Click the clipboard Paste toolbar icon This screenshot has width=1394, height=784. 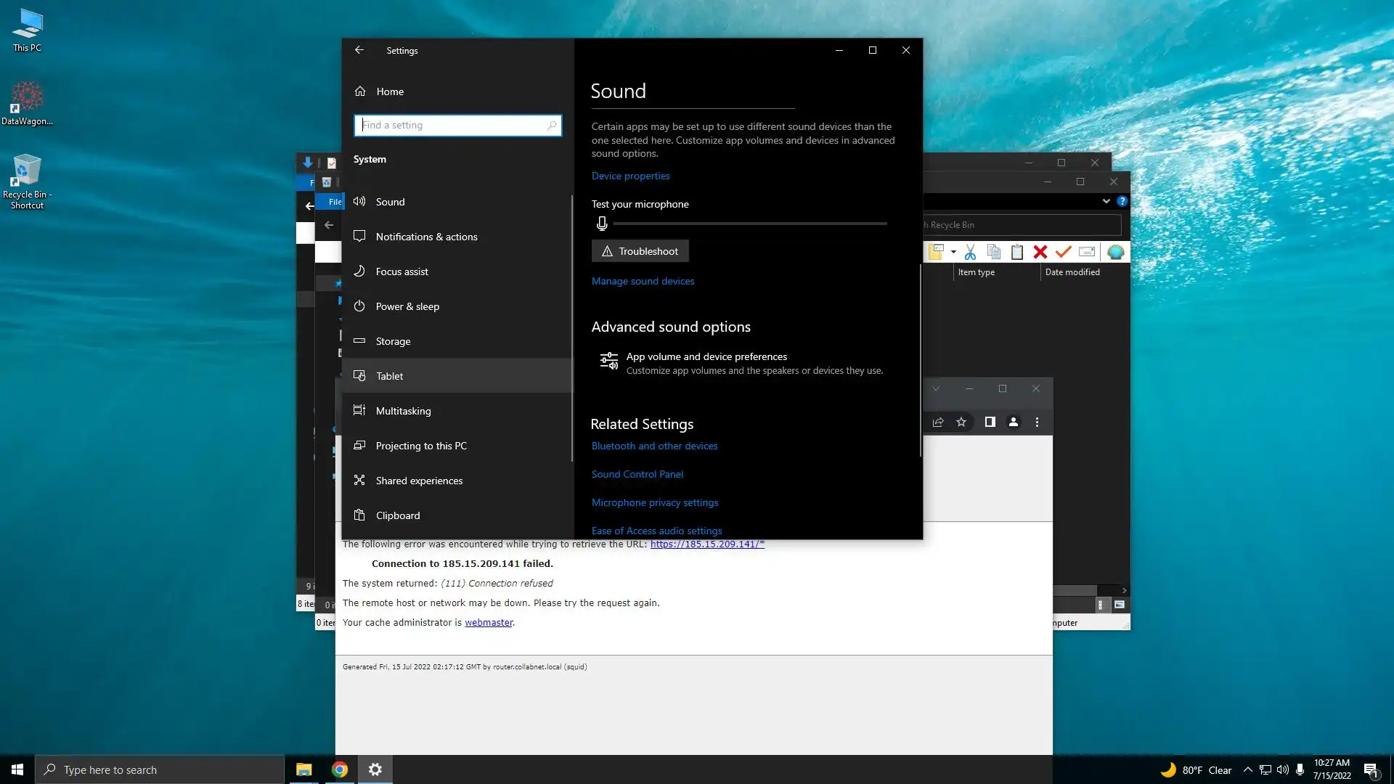pos(1016,252)
